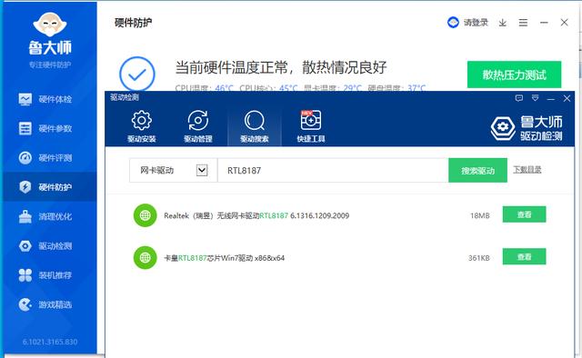Image resolution: width=582 pixels, height=358 pixels.
Task: Click the globe icon for Realtek driver row
Action: (145, 215)
